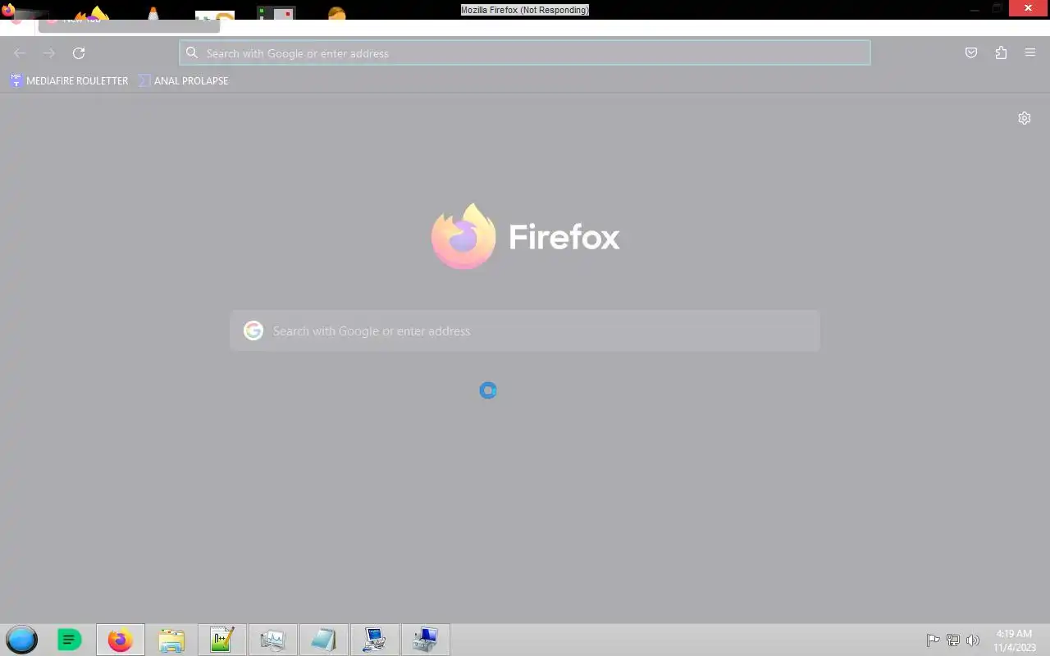Open the remote desktop computer taskbar icon
1050x656 pixels.
click(375, 640)
